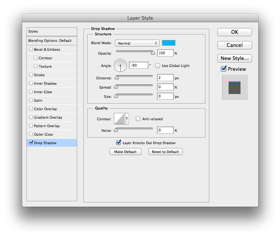Screen dimensions: 280x237
Task: Click the Opacity value field
Action: point(165,53)
